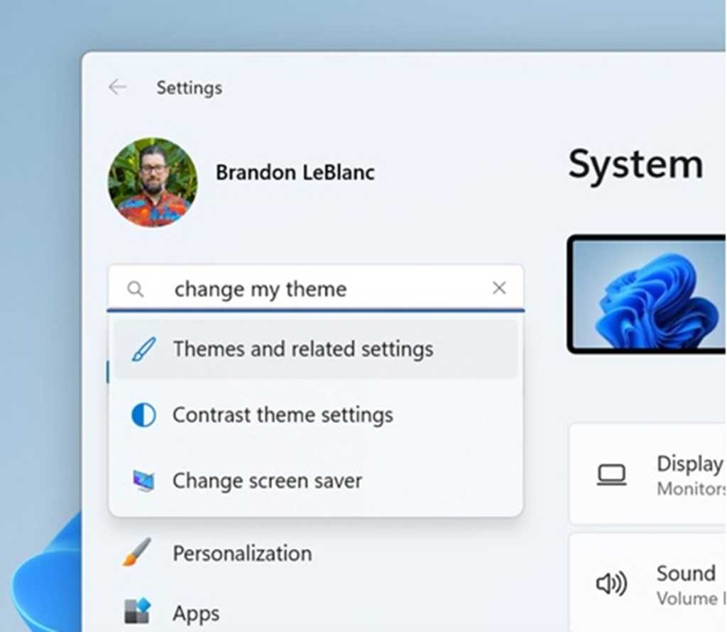
Task: Select the Sound speaker icon
Action: coord(611,584)
